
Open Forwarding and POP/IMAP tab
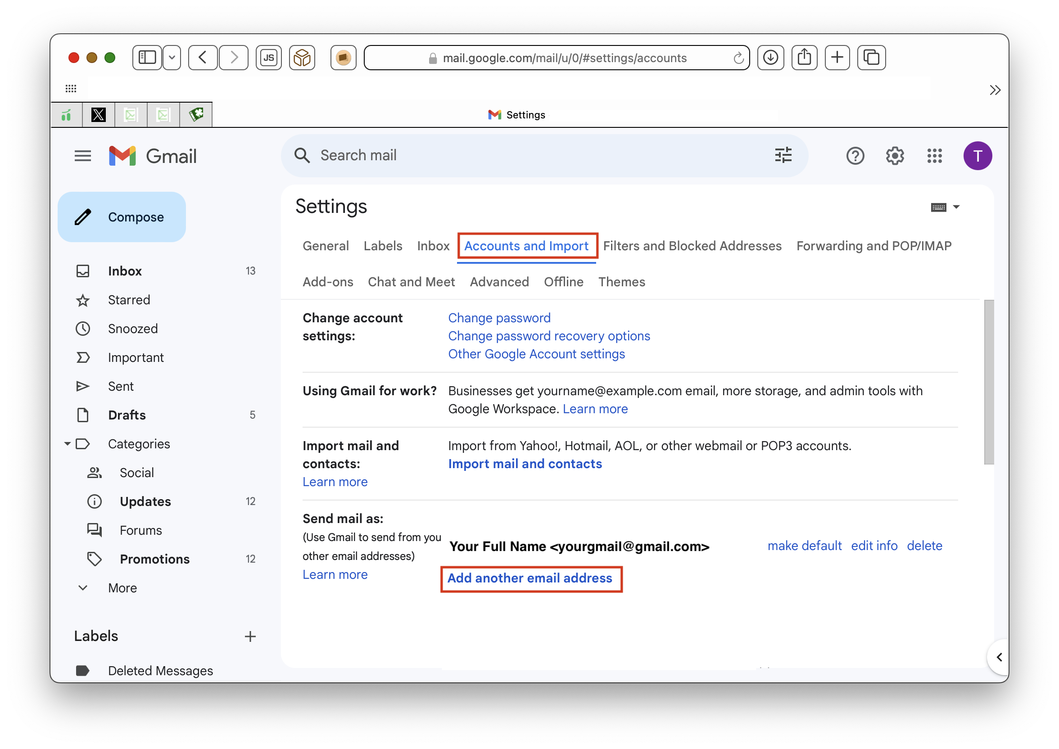[x=873, y=246]
